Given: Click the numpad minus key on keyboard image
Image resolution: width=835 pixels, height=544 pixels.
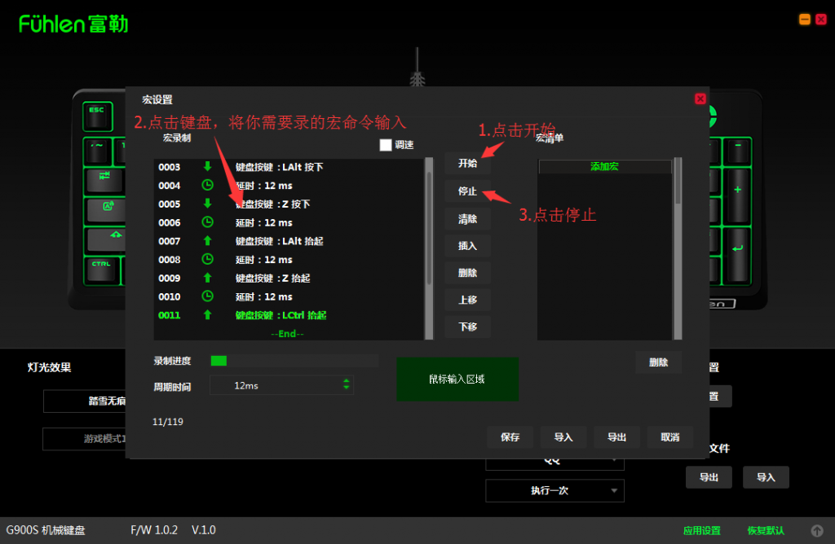Looking at the screenshot, I should [x=738, y=151].
